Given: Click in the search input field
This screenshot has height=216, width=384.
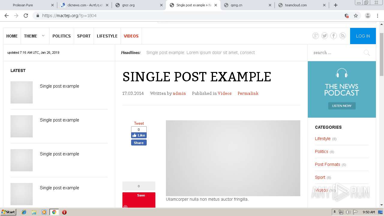Looking at the screenshot, I should click(337, 53).
